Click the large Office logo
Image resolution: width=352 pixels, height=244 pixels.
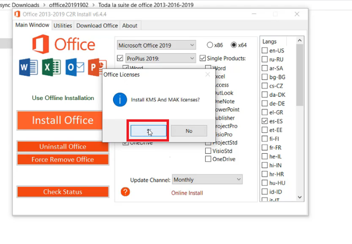(x=64, y=44)
